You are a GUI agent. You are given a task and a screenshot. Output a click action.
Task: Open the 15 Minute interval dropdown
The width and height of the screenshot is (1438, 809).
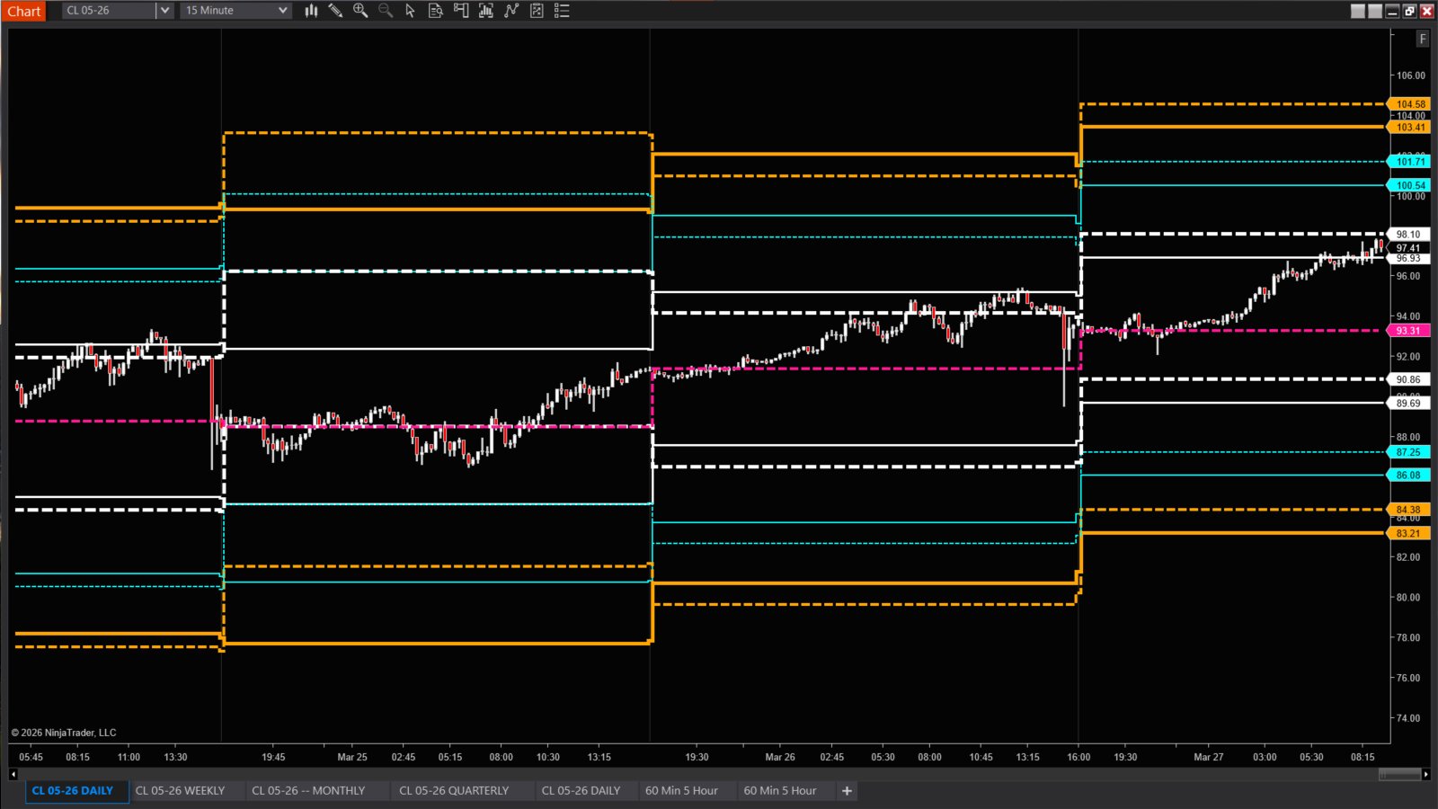[236, 11]
